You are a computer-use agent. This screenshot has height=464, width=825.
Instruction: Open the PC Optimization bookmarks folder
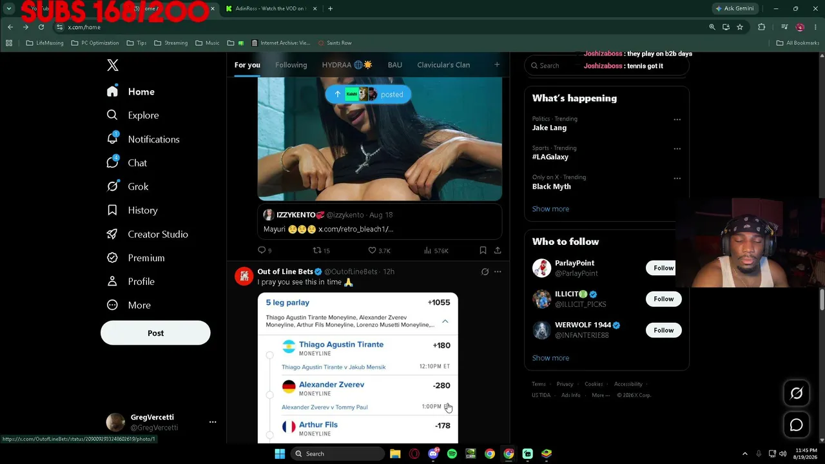coord(95,43)
